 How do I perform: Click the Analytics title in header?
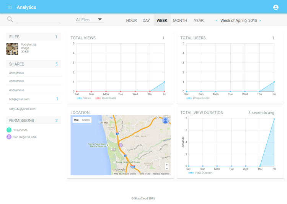(26, 7)
